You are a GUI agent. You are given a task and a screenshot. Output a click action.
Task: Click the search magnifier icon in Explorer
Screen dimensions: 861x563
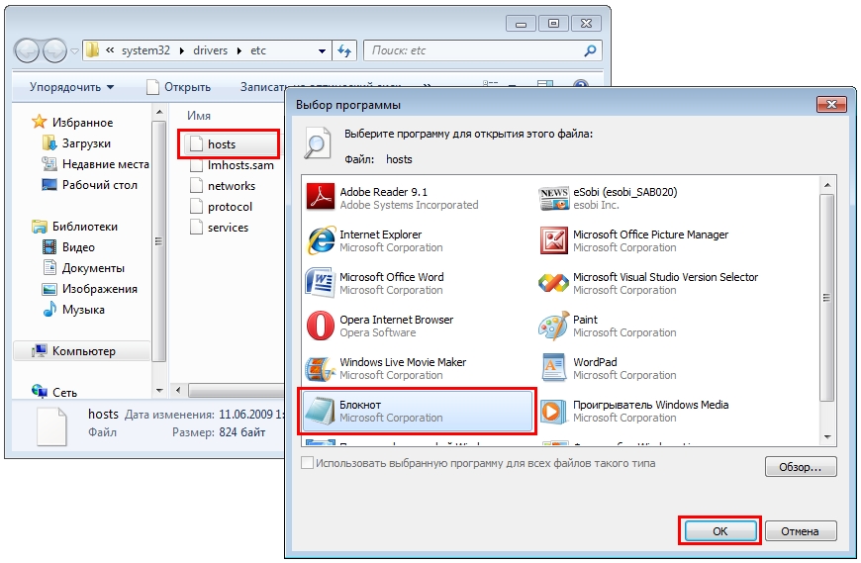coord(590,50)
